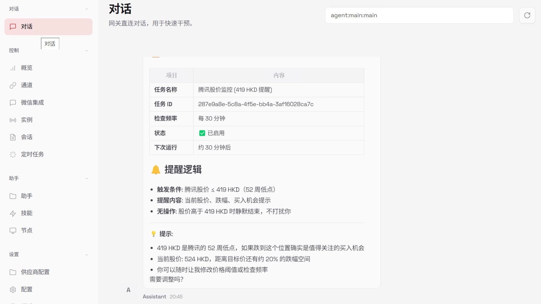Image resolution: width=541 pixels, height=304 pixels.
Task: Click the 概览 bar chart icon
Action: 13,68
